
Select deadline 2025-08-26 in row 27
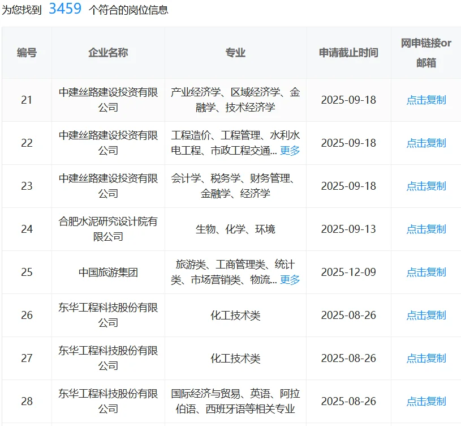pyautogui.click(x=348, y=358)
